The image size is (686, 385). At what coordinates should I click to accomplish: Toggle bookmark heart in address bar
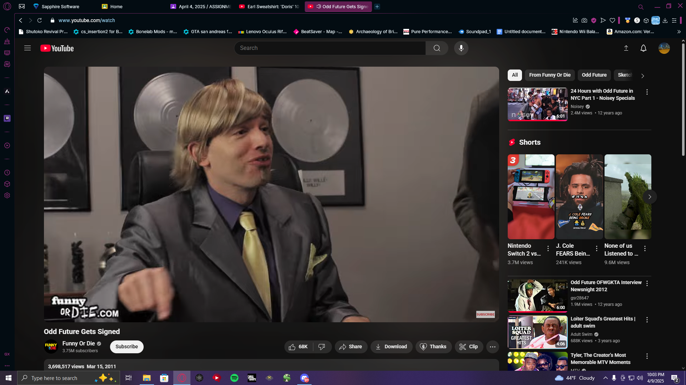[612, 21]
